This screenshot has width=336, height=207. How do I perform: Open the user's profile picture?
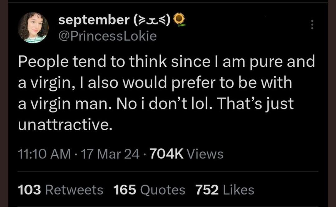(x=33, y=27)
